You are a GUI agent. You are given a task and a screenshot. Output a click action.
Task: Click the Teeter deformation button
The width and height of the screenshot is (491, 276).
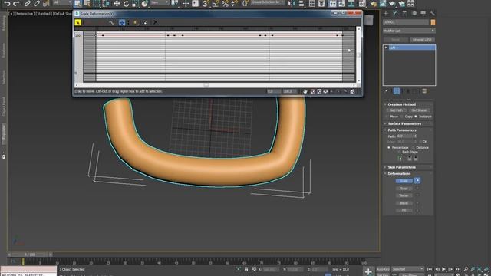pyautogui.click(x=404, y=195)
